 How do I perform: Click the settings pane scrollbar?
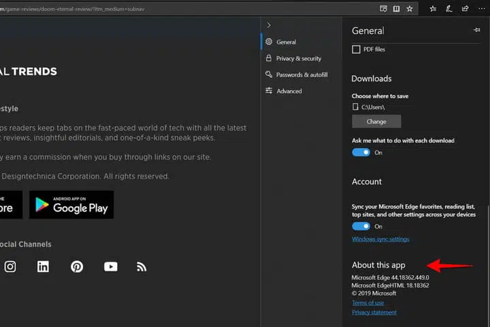tap(488, 266)
